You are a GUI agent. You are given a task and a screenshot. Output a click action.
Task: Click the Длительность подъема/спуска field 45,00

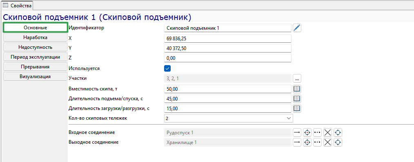click(227, 99)
